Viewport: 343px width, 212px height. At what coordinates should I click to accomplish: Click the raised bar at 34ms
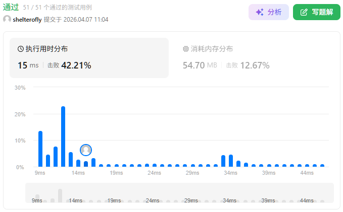pyautogui.click(x=231, y=161)
